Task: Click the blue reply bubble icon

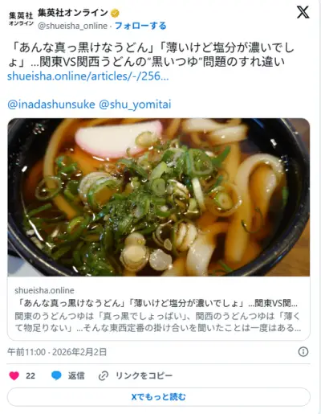Action: 56,375
